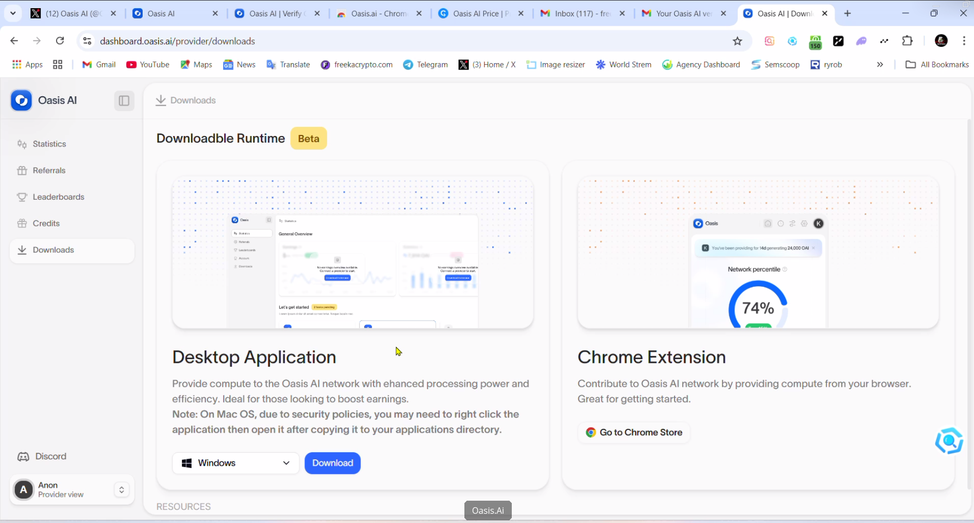Click the Chrome Extension preview thumbnail

click(758, 253)
